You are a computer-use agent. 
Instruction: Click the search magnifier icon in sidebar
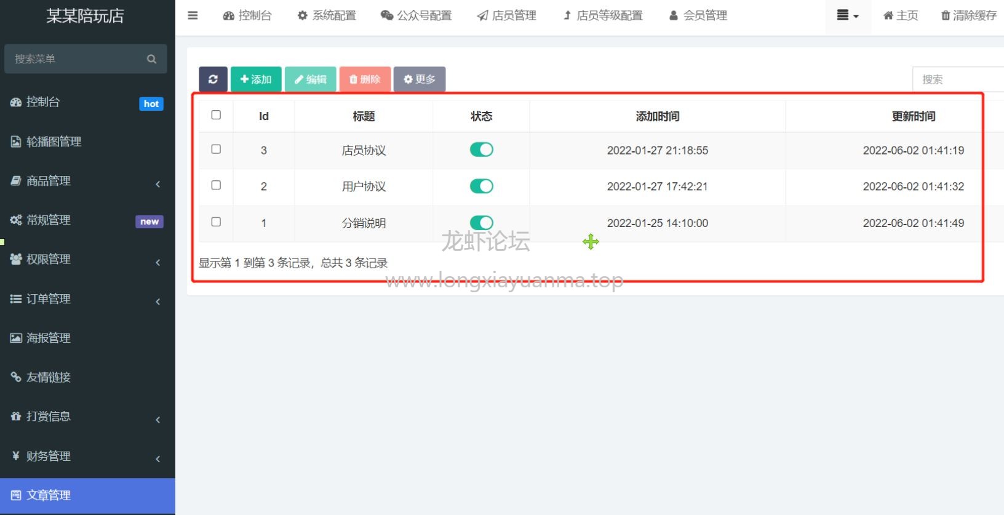151,59
